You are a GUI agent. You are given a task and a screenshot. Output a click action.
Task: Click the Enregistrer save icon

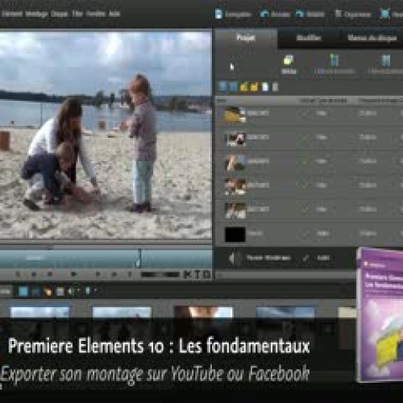218,14
